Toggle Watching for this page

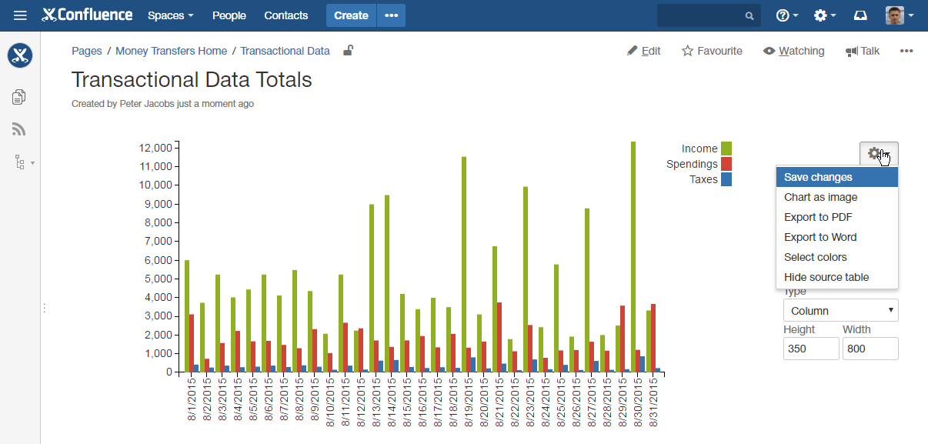pos(793,51)
